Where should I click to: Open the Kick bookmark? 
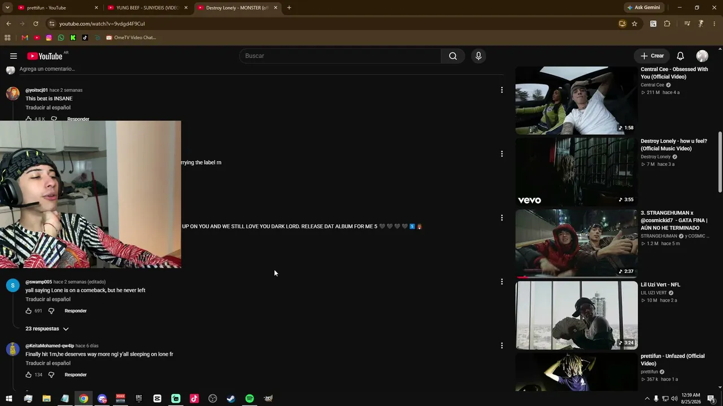click(73, 38)
